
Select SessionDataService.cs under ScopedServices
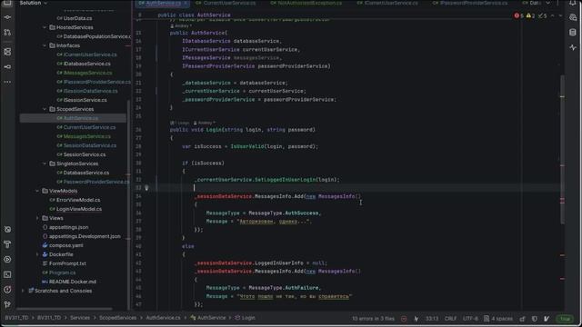tap(86, 145)
